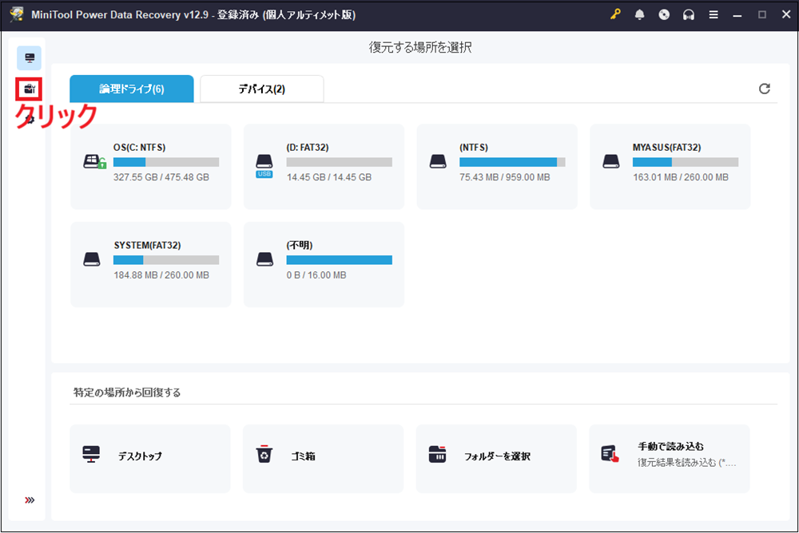Image resolution: width=799 pixels, height=533 pixels.
Task: Click the manual load icon
Action: (x=610, y=454)
